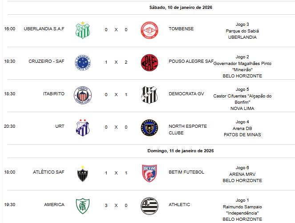Viewport: 295px width, 223px height.
Task: Click the America club crest
Action: click(x=82, y=205)
